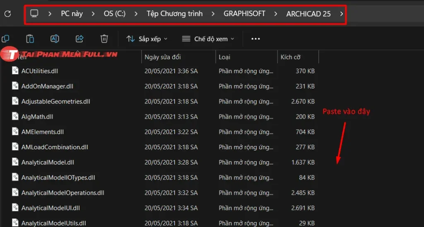Image resolution: width=424 pixels, height=227 pixels.
Task: Click date 20/05/2021 3:28 SA
Action: pyautogui.click(x=171, y=162)
